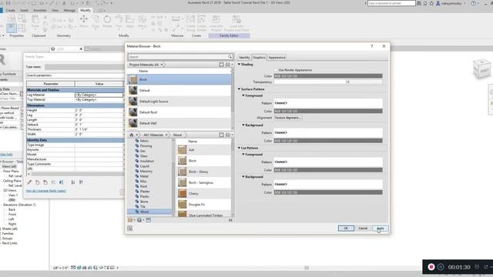
Task: Open the asset browser icon
Action: click(149, 220)
